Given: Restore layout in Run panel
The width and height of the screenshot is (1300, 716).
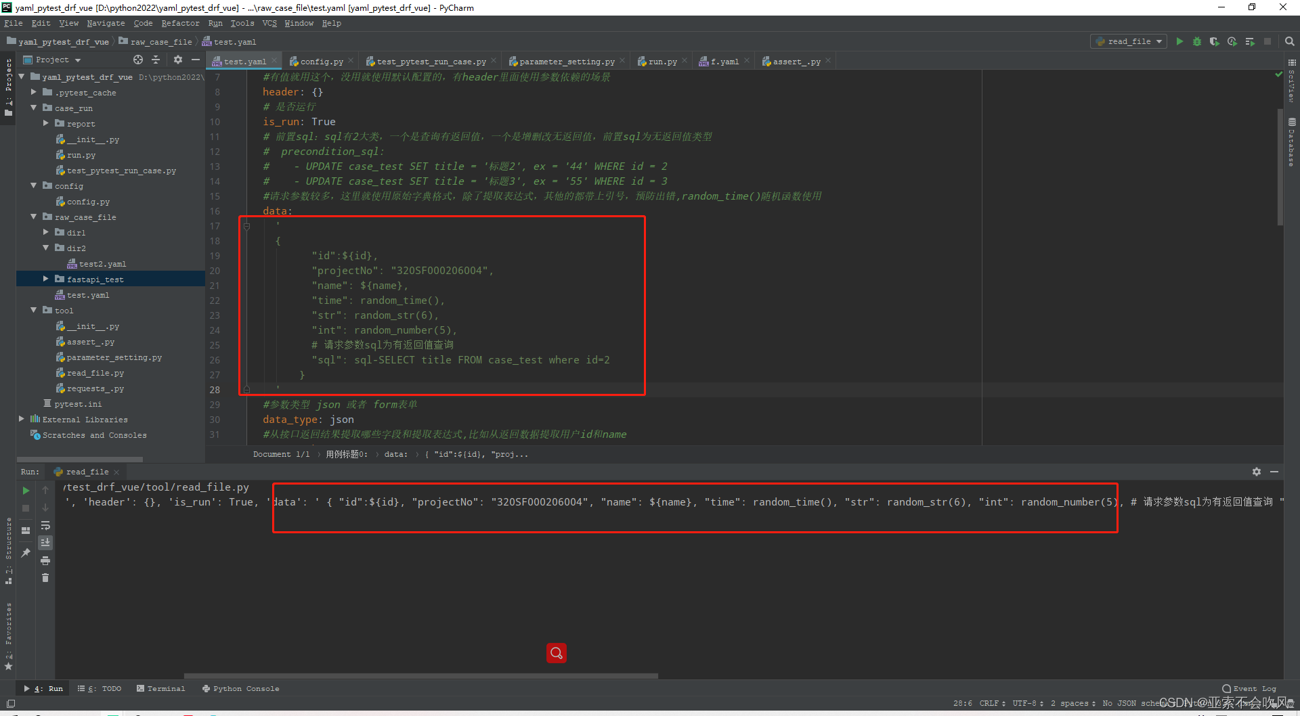Looking at the screenshot, I should coord(26,531).
